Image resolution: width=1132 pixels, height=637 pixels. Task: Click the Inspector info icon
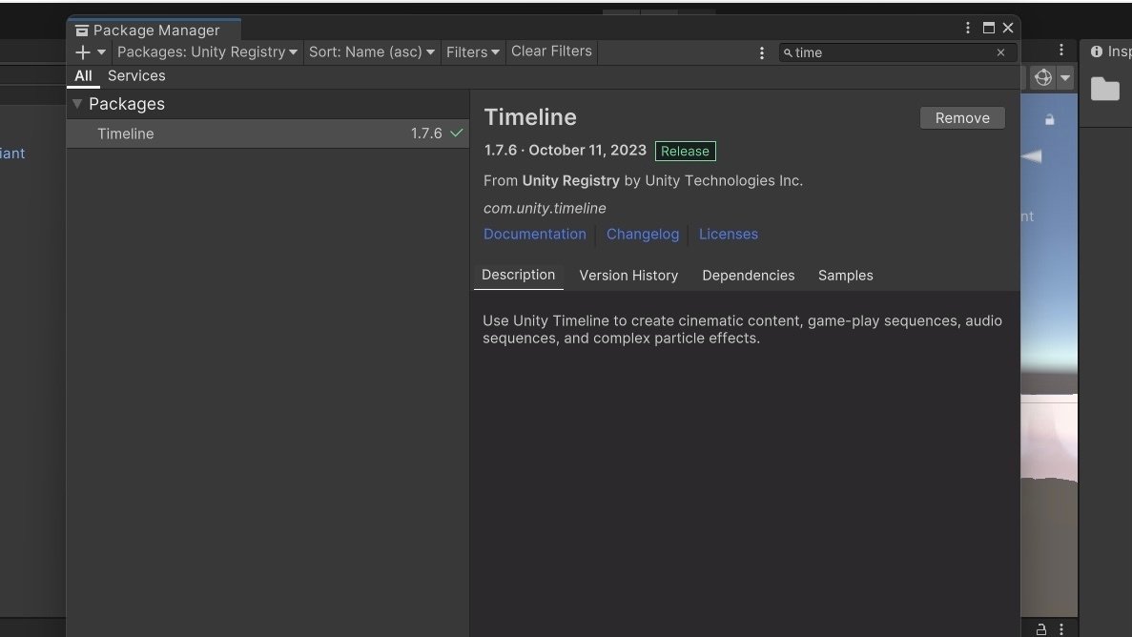click(1097, 51)
